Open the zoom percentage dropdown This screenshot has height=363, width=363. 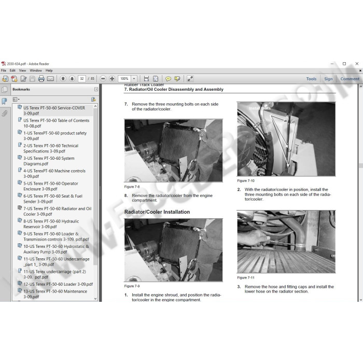coord(134,79)
